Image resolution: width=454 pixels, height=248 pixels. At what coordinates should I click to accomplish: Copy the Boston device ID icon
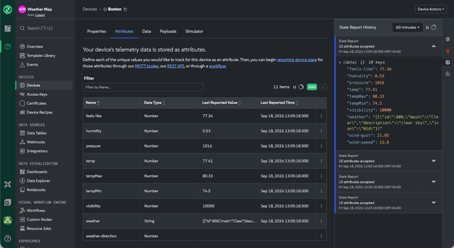click(x=125, y=9)
